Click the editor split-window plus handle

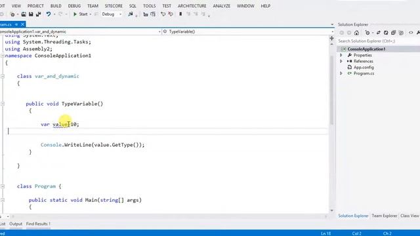331,38
